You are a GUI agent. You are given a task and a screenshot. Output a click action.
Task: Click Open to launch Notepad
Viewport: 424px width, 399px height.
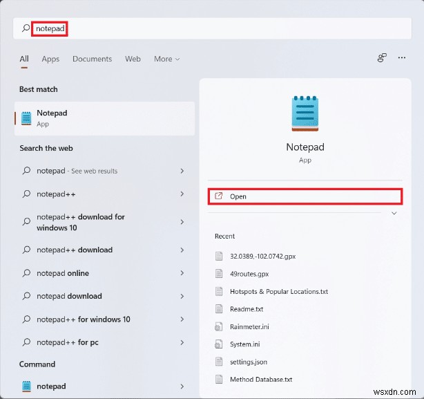coord(305,196)
